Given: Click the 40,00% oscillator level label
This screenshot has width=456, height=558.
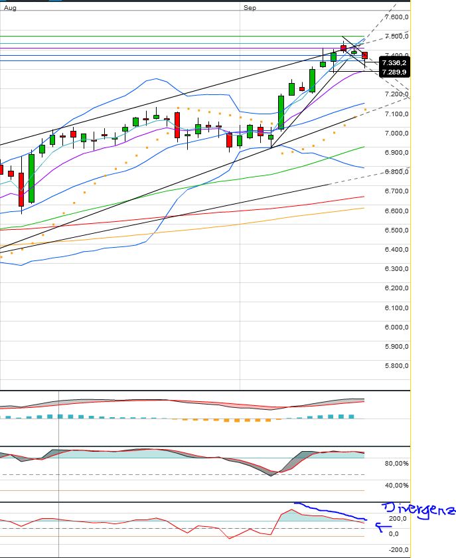Looking at the screenshot, I should [x=397, y=486].
